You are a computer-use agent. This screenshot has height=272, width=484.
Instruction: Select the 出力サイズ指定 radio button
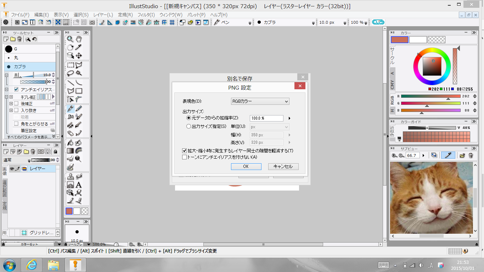188,126
